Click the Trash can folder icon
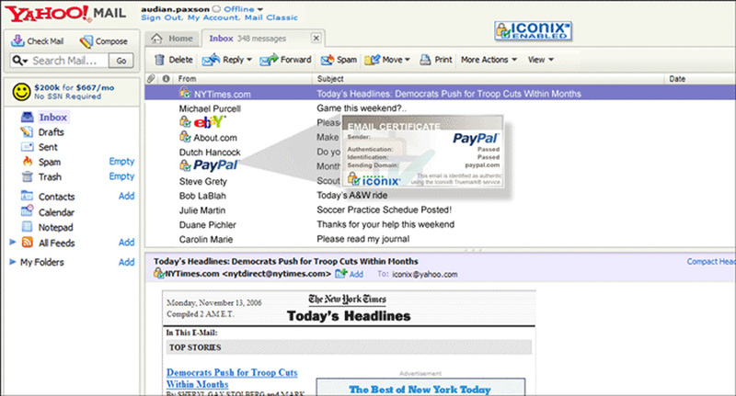The width and height of the screenshot is (736, 396). click(28, 176)
